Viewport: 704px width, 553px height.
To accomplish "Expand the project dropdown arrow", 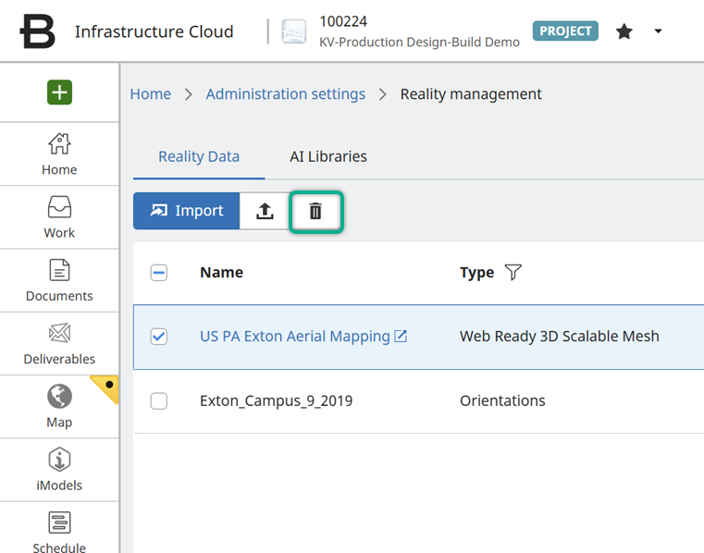I will coord(658,31).
